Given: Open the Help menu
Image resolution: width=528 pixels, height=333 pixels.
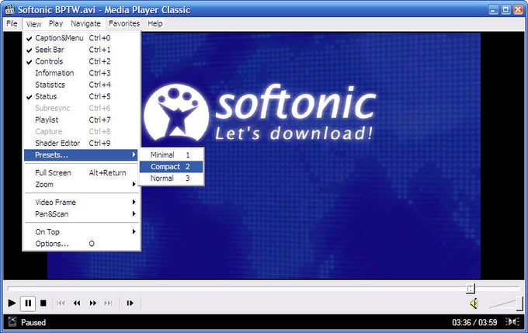Looking at the screenshot, I should point(155,23).
